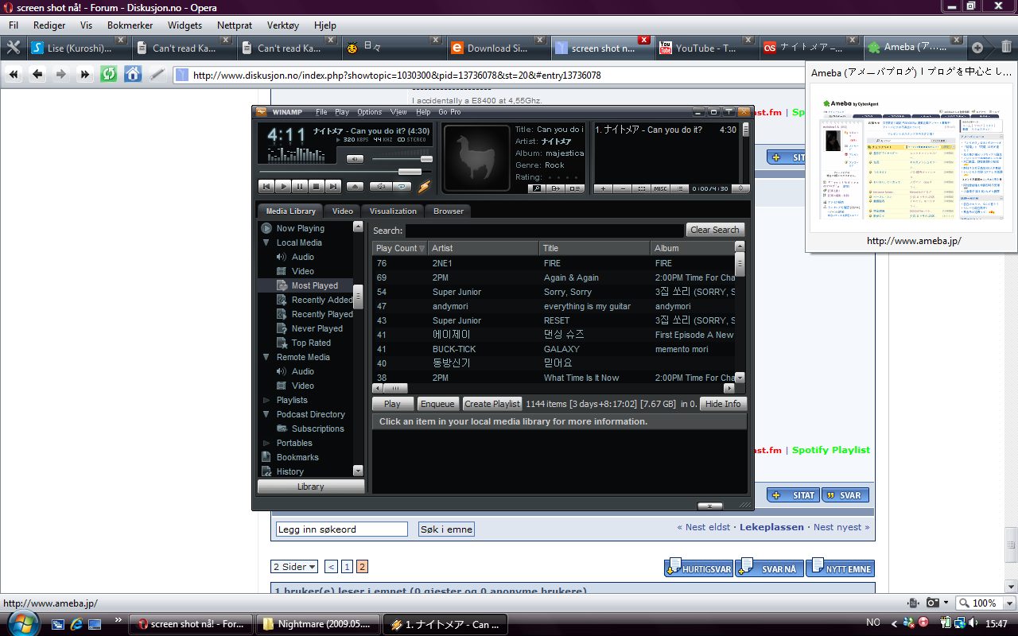The height and width of the screenshot is (636, 1018).
Task: Switch to the Browser tab in Winamp
Action: point(449,211)
